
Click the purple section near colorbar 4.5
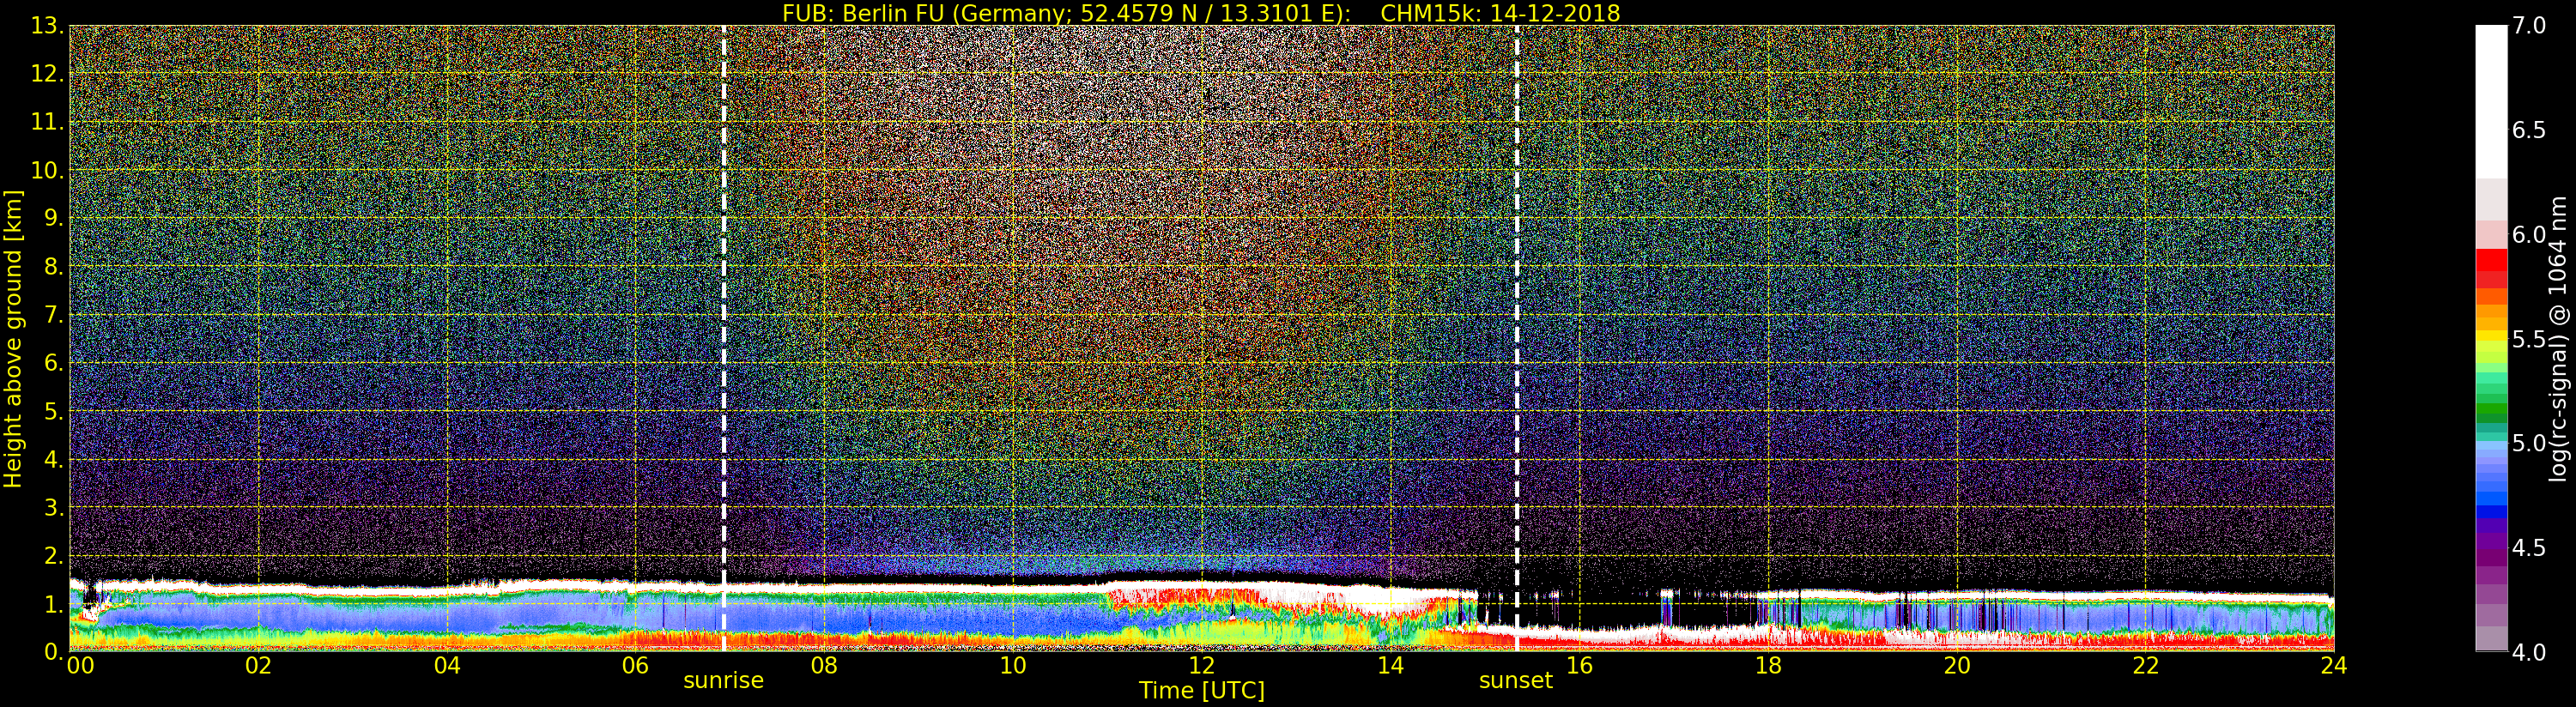tap(2490, 550)
